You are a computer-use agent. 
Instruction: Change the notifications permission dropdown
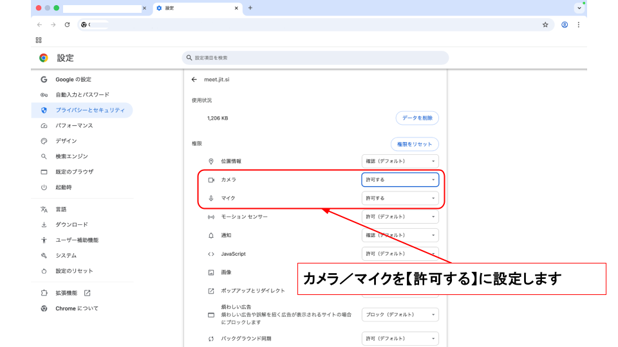pos(400,235)
